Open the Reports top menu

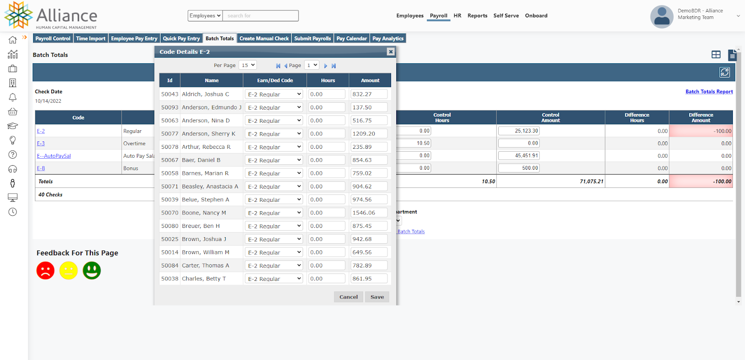477,16
